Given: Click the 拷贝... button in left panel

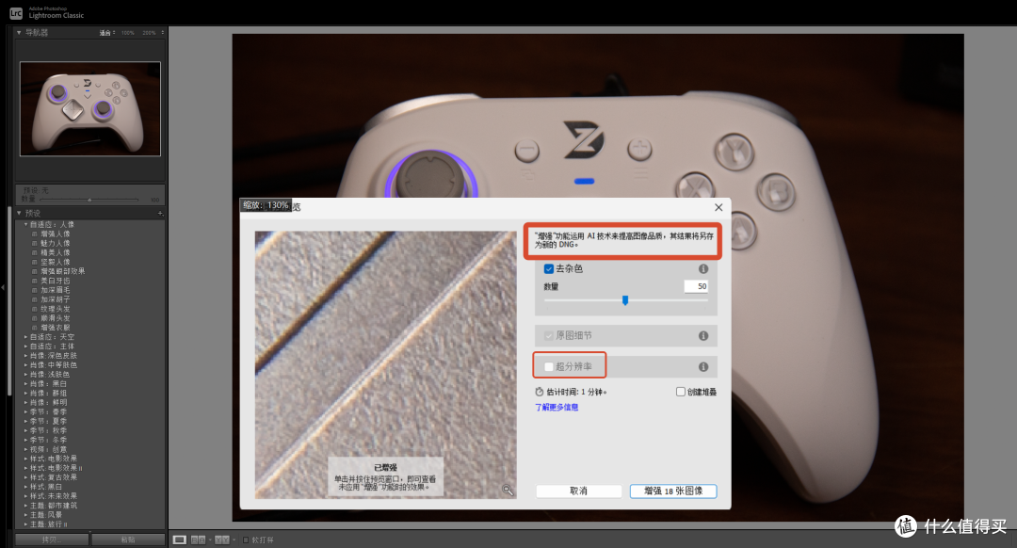Looking at the screenshot, I should 52,540.
